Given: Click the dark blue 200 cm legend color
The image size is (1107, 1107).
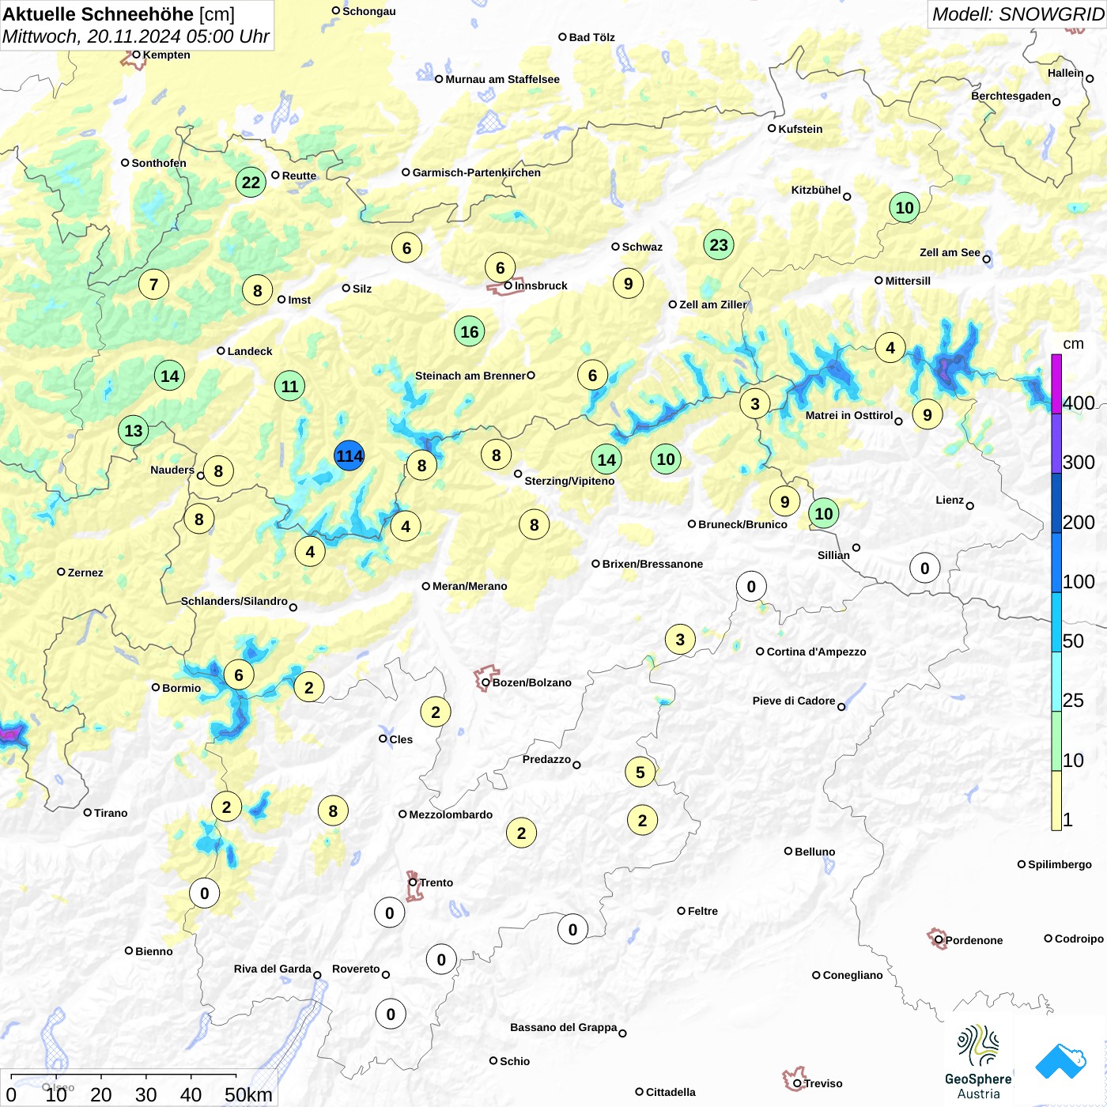Looking at the screenshot, I should (x=1056, y=503).
